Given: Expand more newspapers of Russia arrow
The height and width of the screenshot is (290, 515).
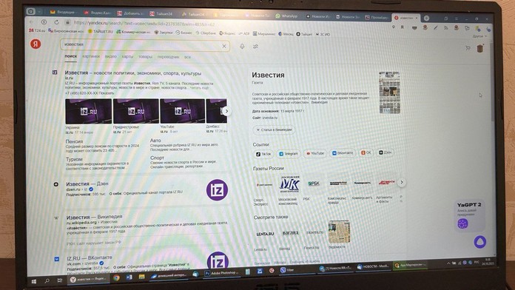Looking at the screenshot, I should [401, 182].
